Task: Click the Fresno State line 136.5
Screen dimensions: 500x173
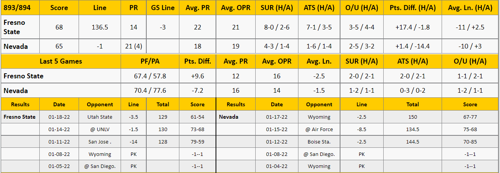Action: click(100, 27)
